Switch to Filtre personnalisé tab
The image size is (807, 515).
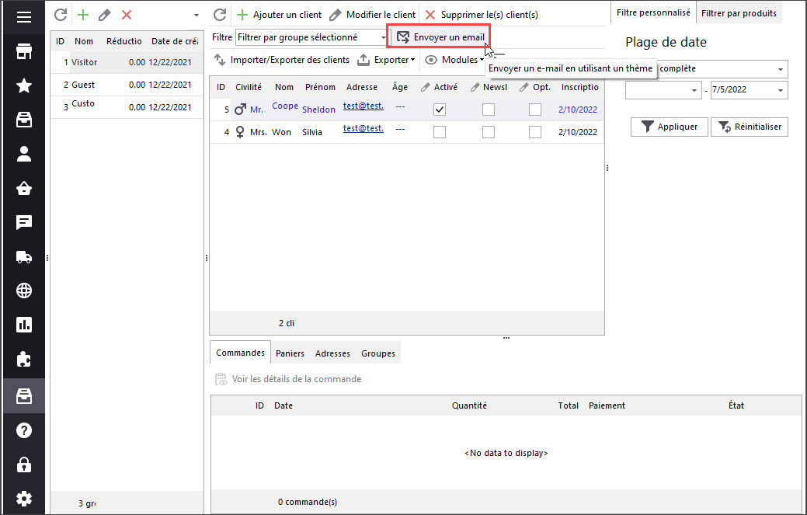pyautogui.click(x=653, y=13)
